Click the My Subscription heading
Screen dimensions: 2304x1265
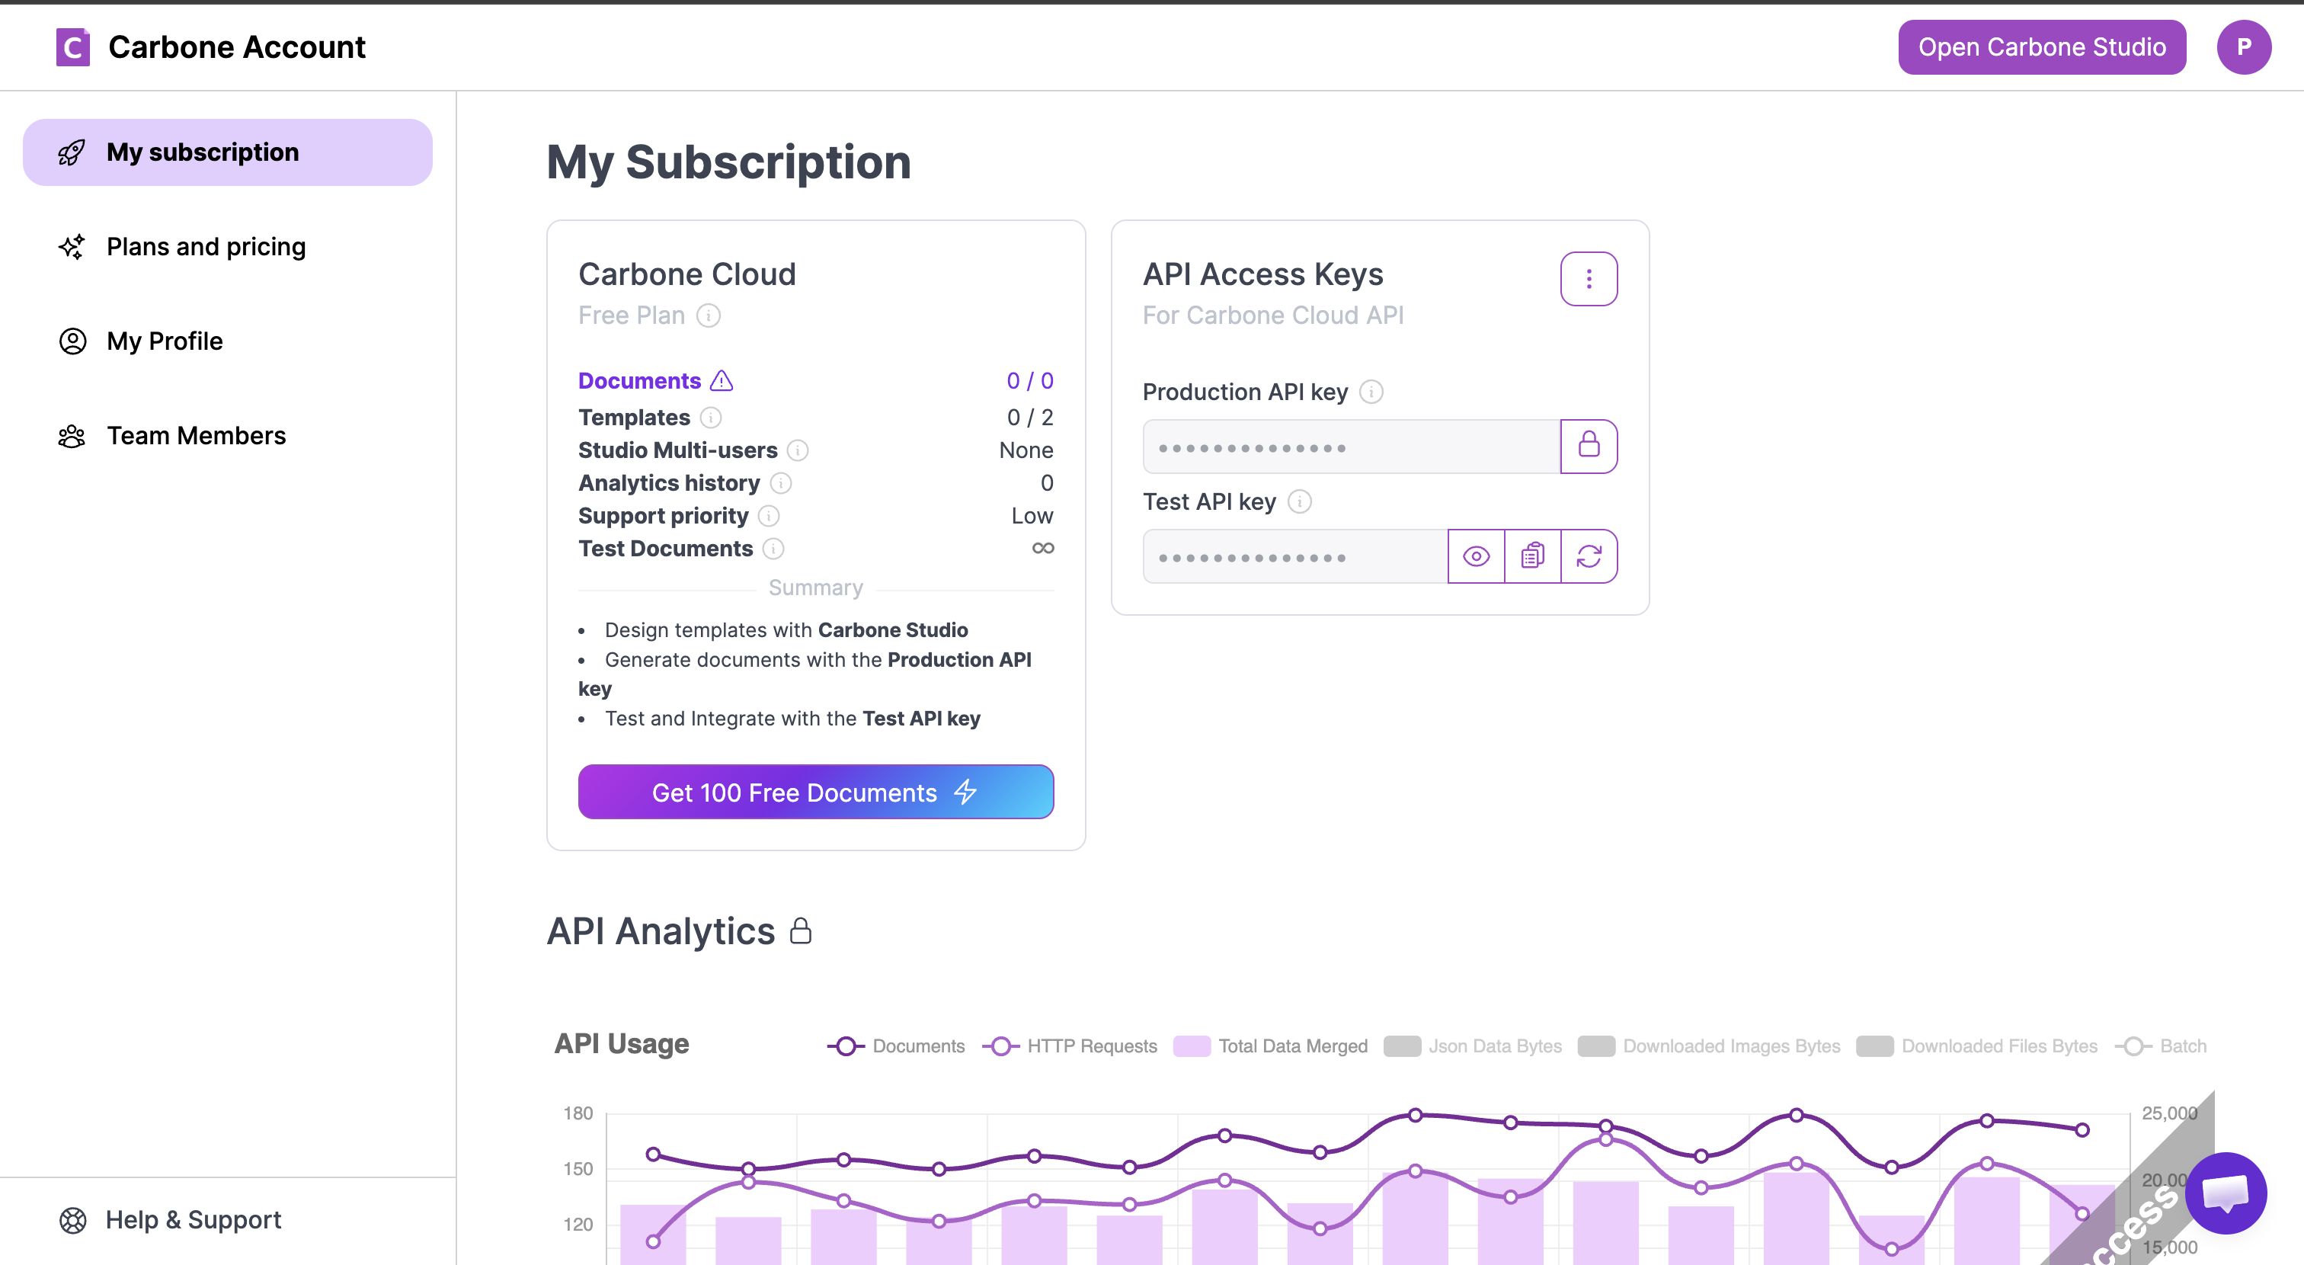(x=729, y=162)
